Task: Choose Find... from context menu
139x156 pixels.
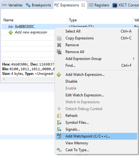Action: coord(96,65)
